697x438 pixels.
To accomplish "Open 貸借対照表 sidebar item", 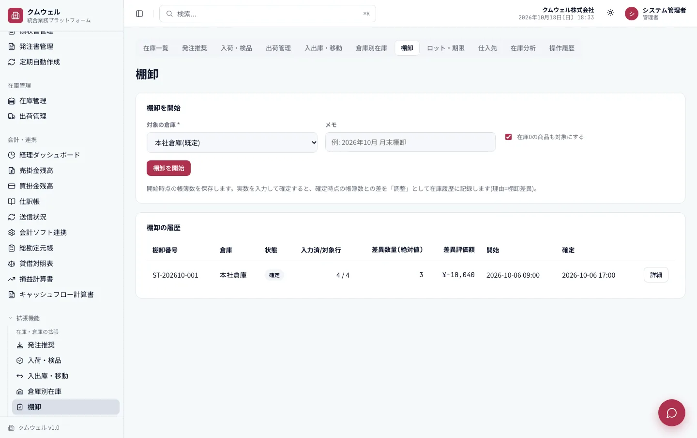I will (x=62, y=264).
